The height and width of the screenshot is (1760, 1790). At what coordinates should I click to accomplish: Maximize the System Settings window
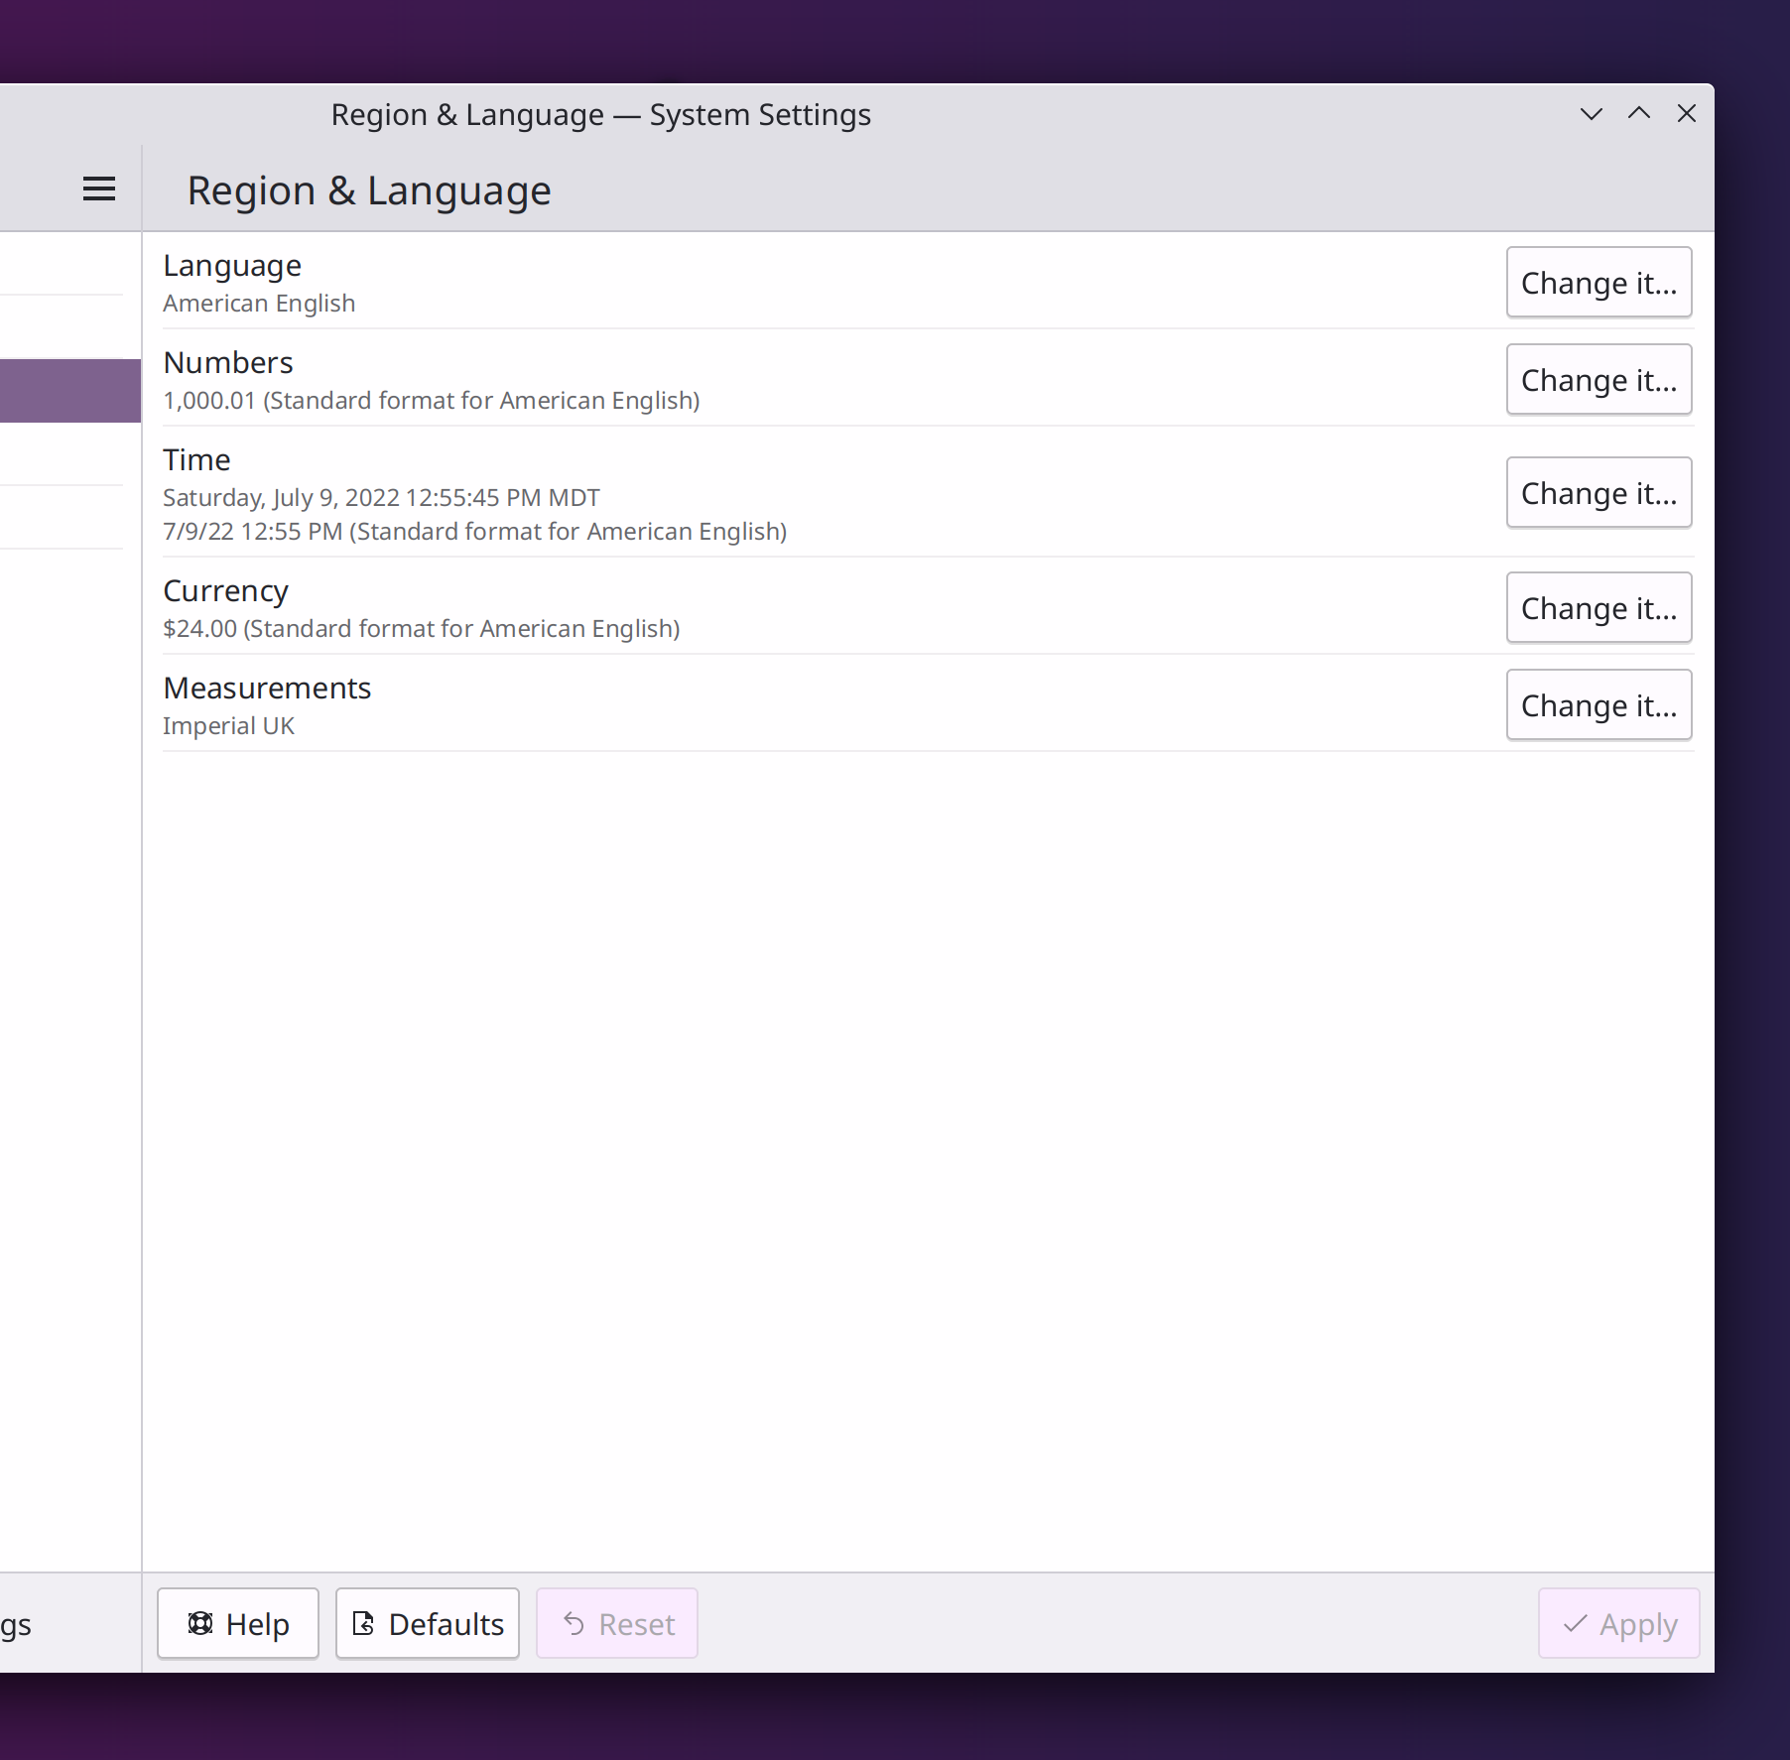tap(1638, 114)
